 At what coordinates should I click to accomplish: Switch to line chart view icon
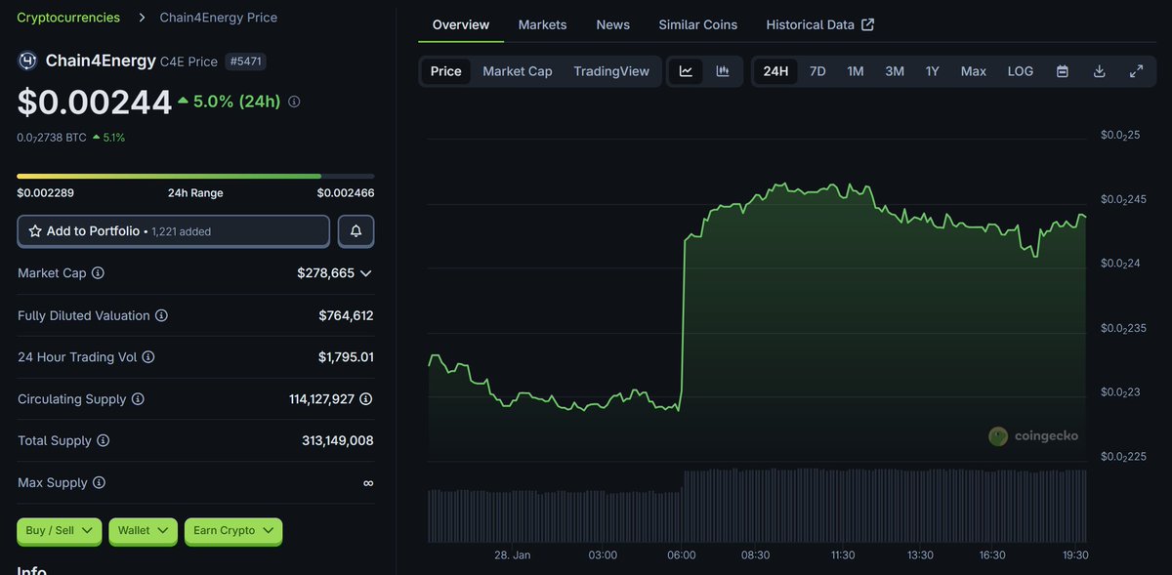686,71
